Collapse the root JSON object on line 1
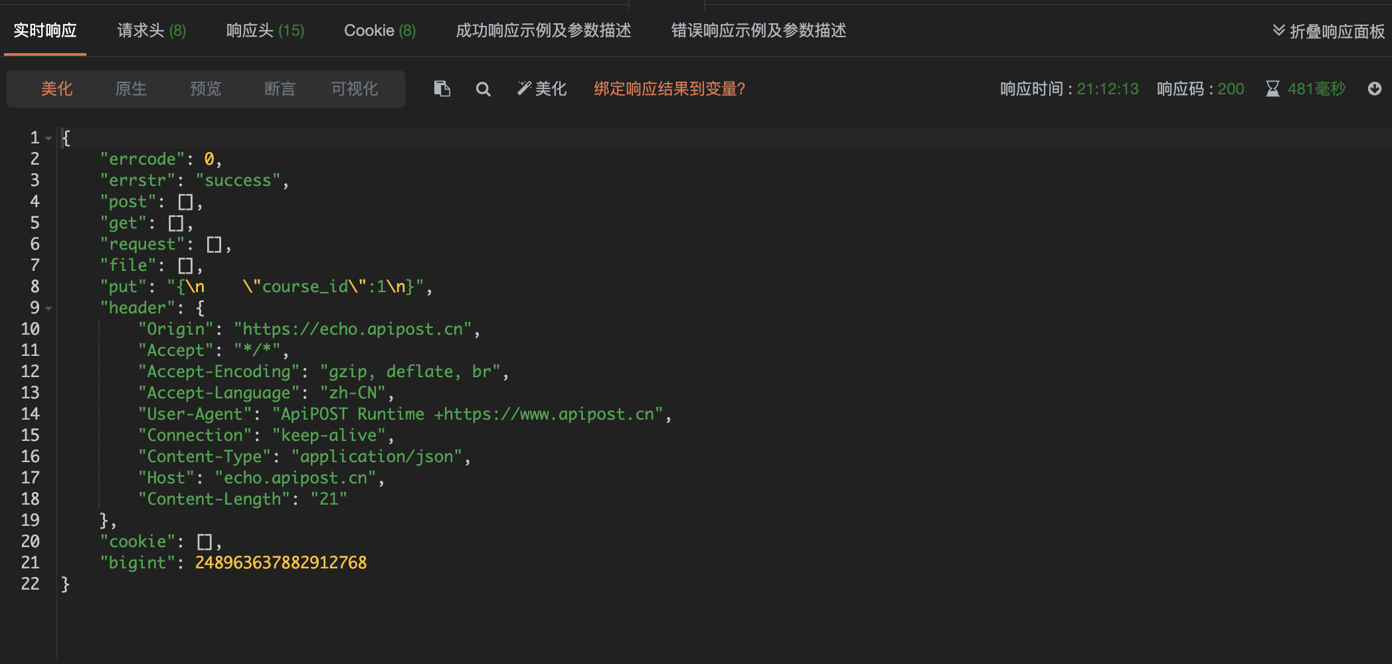Screen dimensions: 1392x664 pos(48,138)
